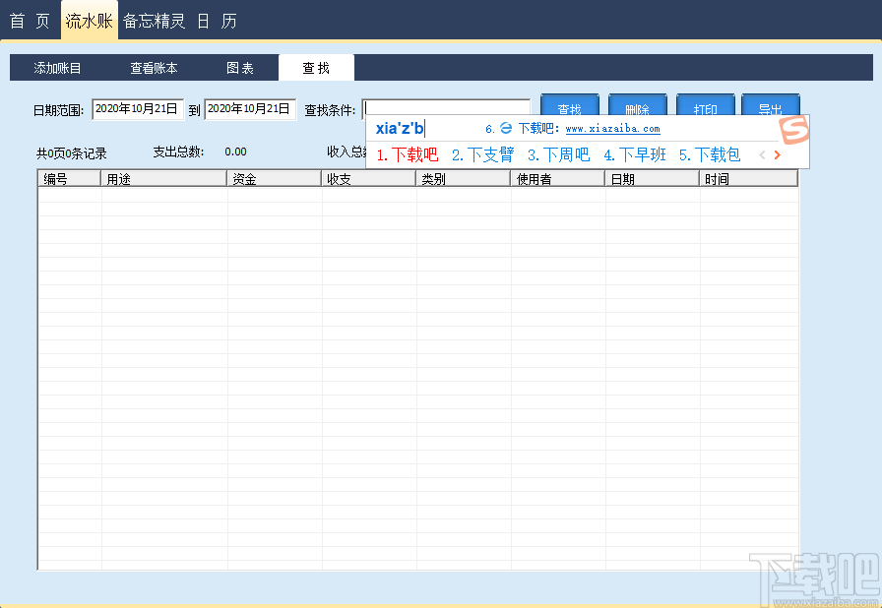Open the www.xiazaiba.com link

(x=612, y=129)
